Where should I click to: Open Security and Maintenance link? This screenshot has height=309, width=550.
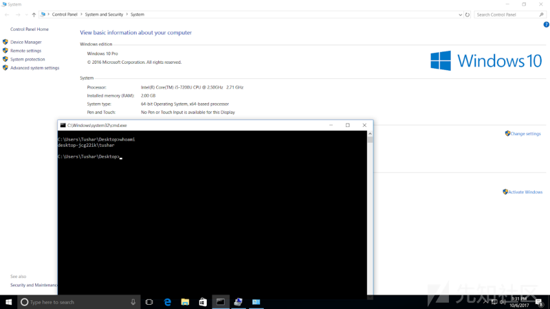34,285
